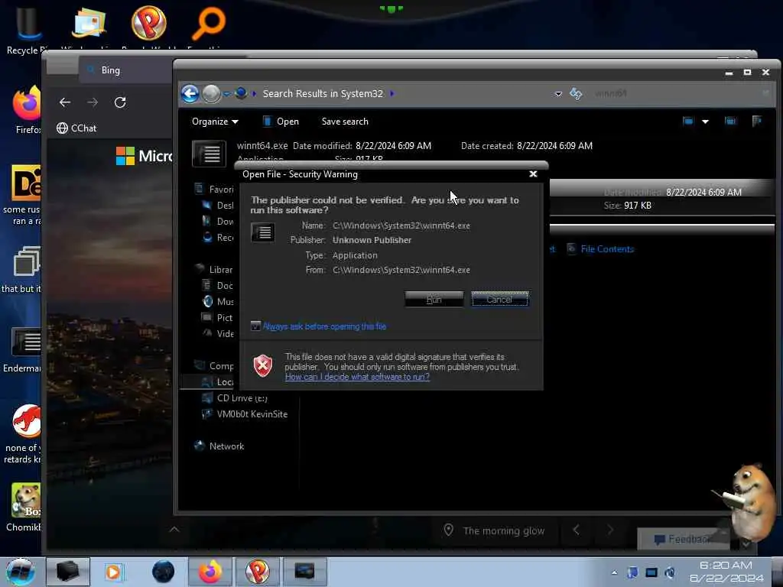Image resolution: width=783 pixels, height=587 pixels.
Task: Open the address bar history dropdown
Action: click(x=558, y=94)
